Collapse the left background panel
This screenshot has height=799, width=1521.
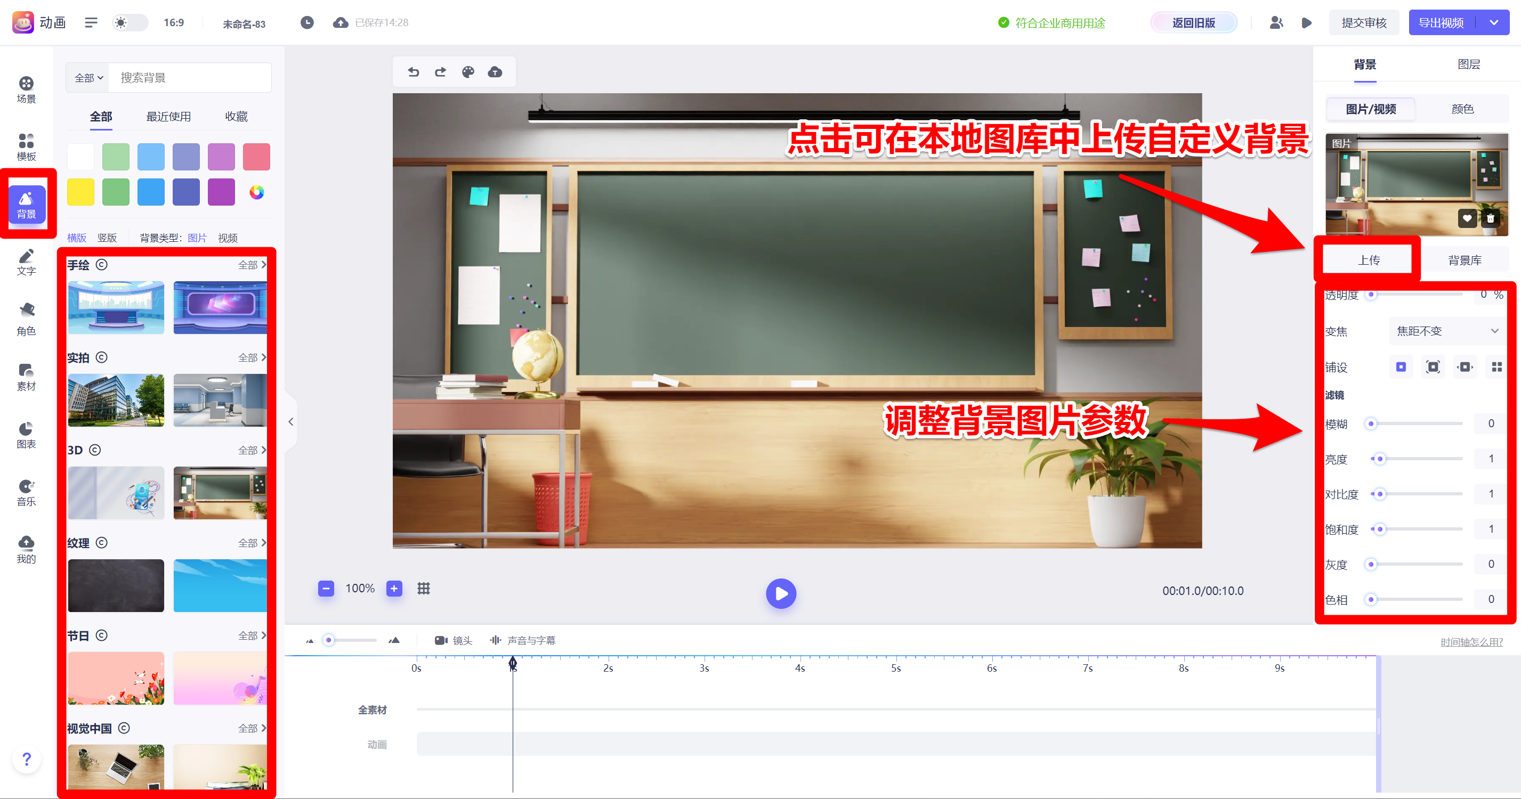click(290, 422)
